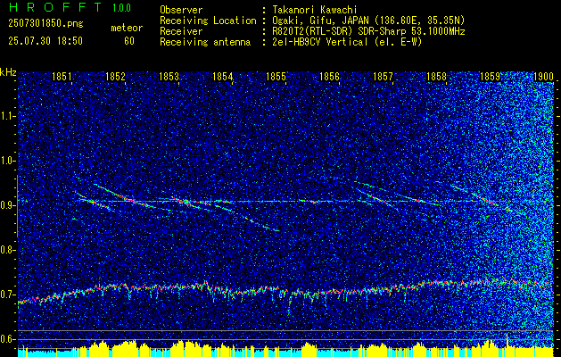The image size is (561, 357).
Task: Click the meteor count value 60
Action: coord(129,41)
